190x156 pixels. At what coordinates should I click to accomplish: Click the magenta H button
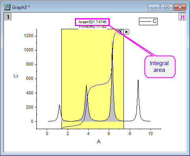pos(182,17)
